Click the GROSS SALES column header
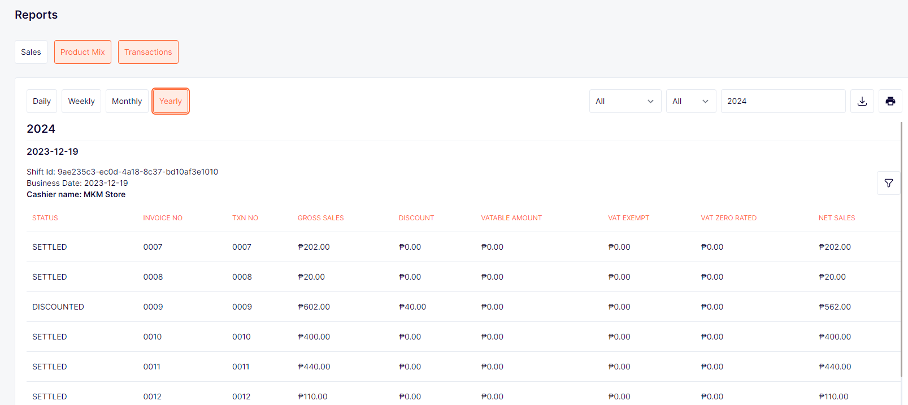This screenshot has height=405, width=908. [x=320, y=218]
